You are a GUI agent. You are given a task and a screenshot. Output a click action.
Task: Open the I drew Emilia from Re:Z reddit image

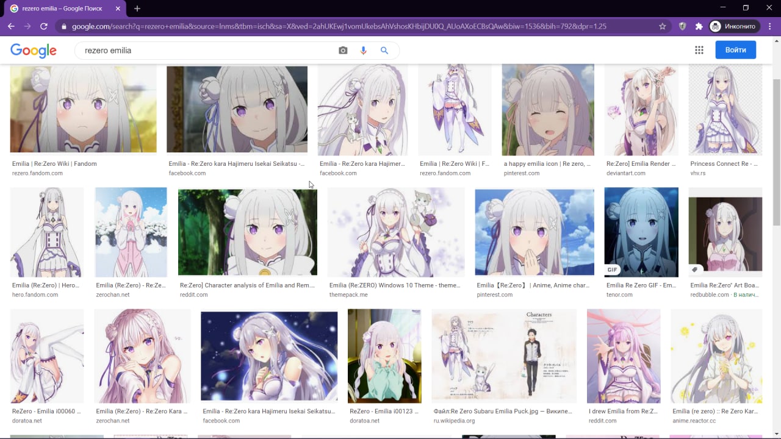tap(624, 356)
